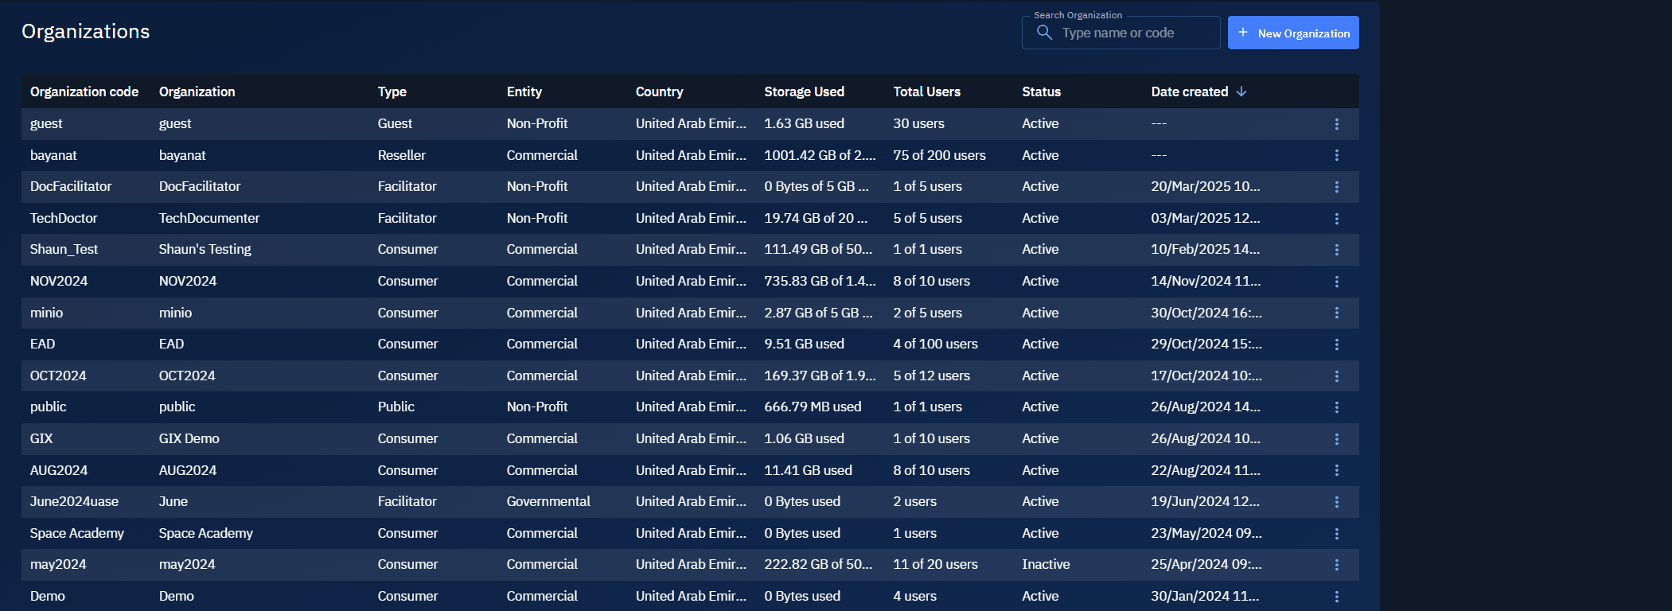This screenshot has width=1672, height=611.
Task: Open row options for NOV2024 organization
Action: click(1336, 282)
